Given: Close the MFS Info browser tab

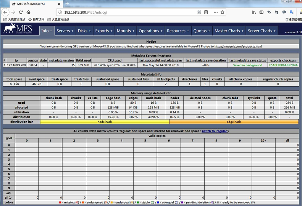Looking at the screenshot, I should pos(59,4).
